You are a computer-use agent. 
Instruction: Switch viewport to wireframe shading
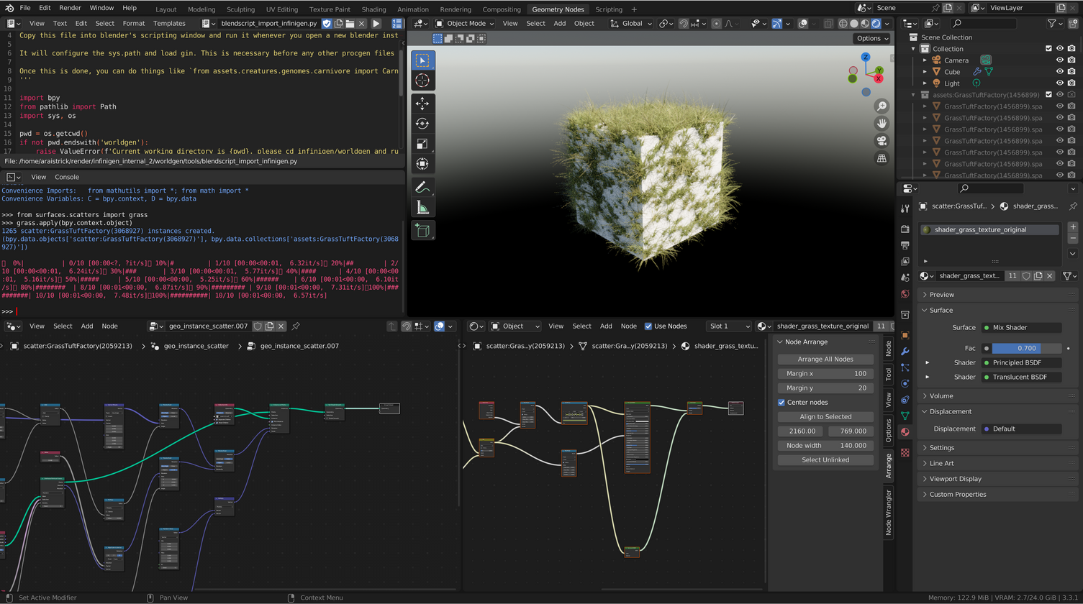point(843,24)
